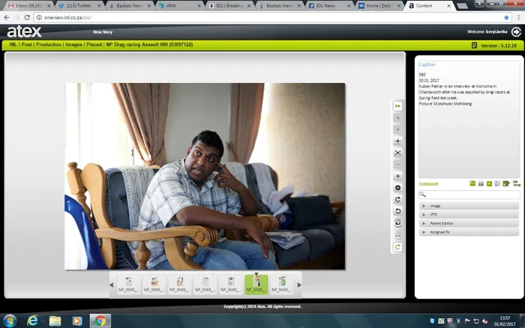
Task: Click the New Story link
Action: pyautogui.click(x=103, y=32)
